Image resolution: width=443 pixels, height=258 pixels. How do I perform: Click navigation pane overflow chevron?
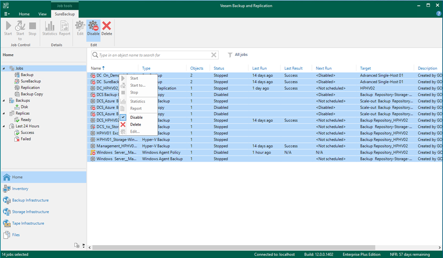pos(84,245)
